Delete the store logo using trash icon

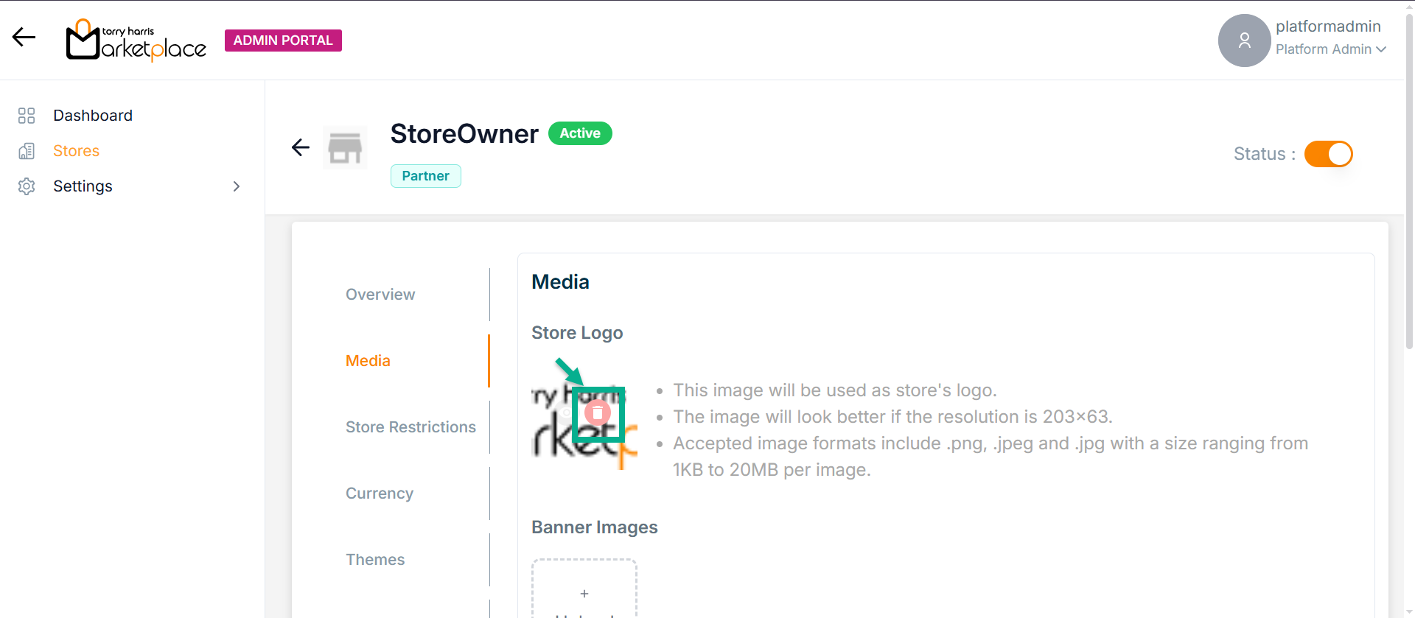pyautogui.click(x=598, y=413)
